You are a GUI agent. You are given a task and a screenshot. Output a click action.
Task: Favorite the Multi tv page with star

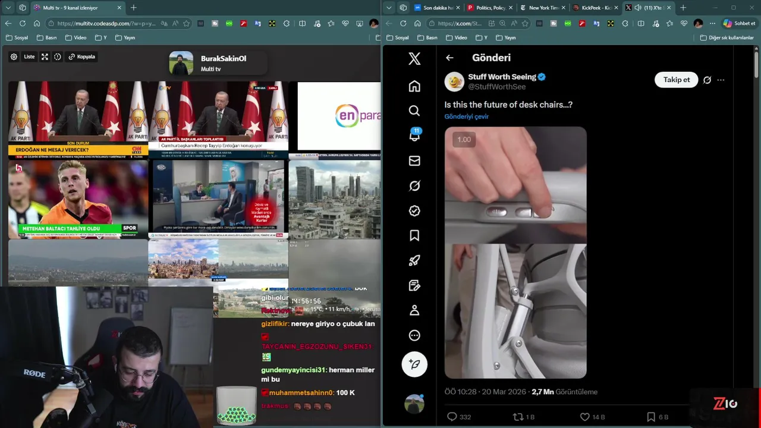pos(186,23)
